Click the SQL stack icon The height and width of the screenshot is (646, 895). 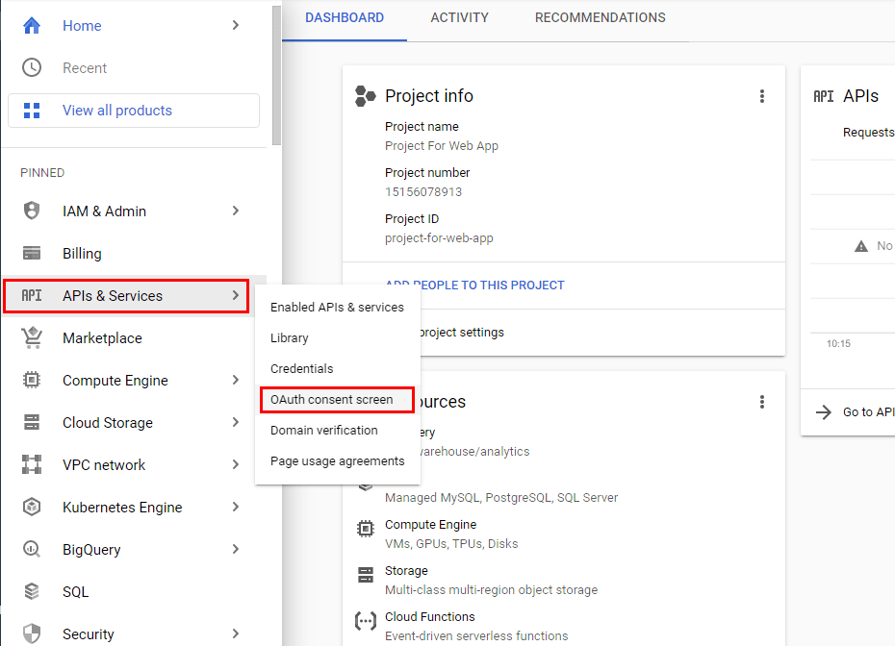coord(32,591)
